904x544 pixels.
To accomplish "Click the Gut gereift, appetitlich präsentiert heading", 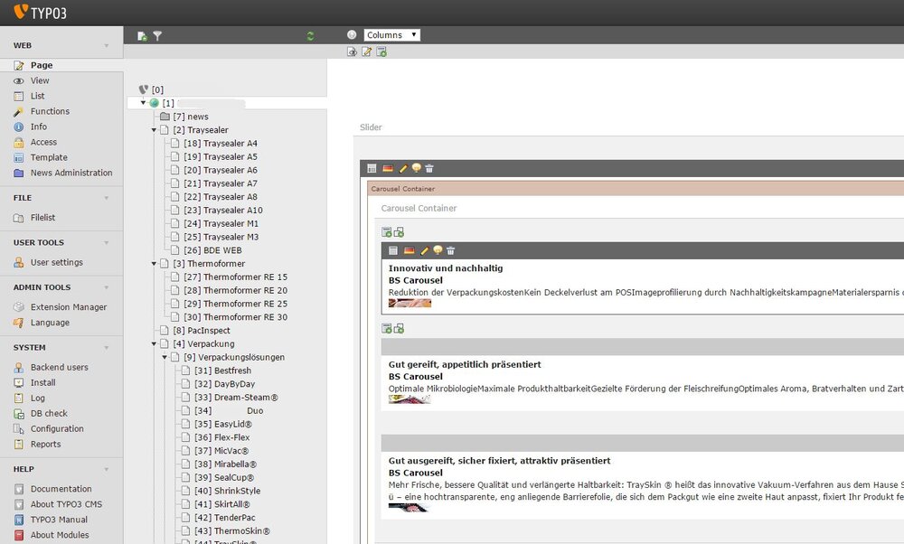I will 465,365.
